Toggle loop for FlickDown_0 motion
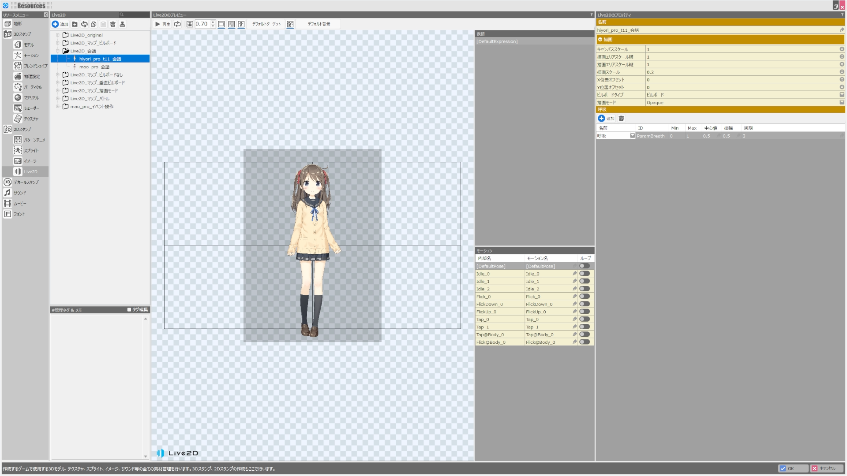The image size is (847, 476). pos(585,304)
